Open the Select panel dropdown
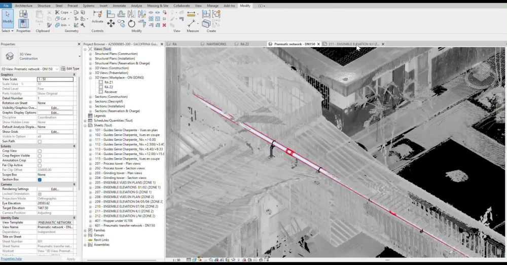Viewport: 507px width, 265px height. pos(8,31)
